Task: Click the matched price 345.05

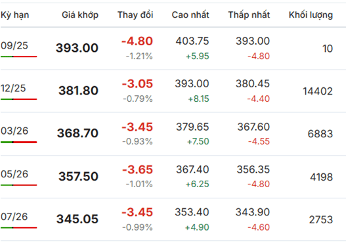Action: [77, 219]
